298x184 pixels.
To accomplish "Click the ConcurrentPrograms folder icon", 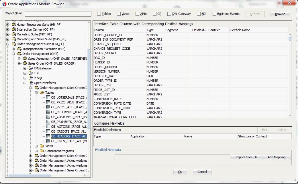I will pos(42,151).
